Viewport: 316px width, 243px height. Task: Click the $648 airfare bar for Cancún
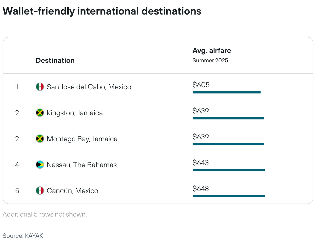pos(229,196)
